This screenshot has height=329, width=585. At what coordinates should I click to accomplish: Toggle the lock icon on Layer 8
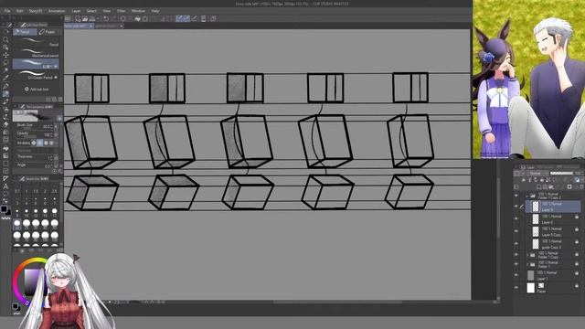click(x=577, y=218)
